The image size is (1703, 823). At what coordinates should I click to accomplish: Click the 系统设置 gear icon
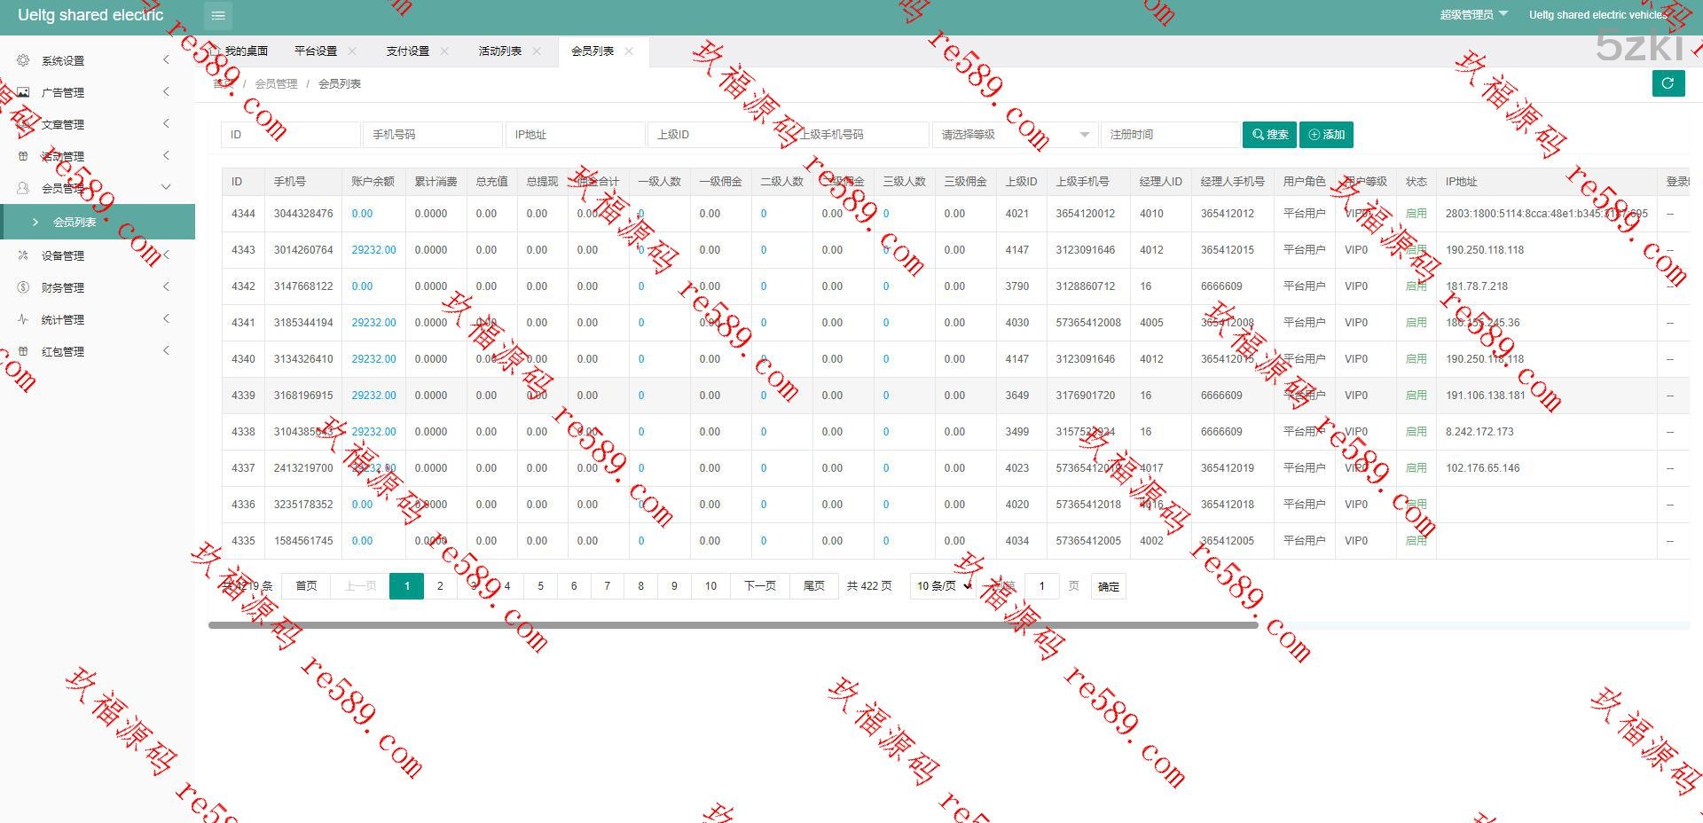coord(23,60)
